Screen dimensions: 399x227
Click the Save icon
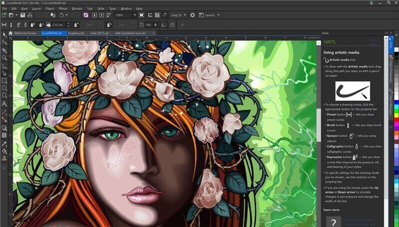tap(22, 15)
